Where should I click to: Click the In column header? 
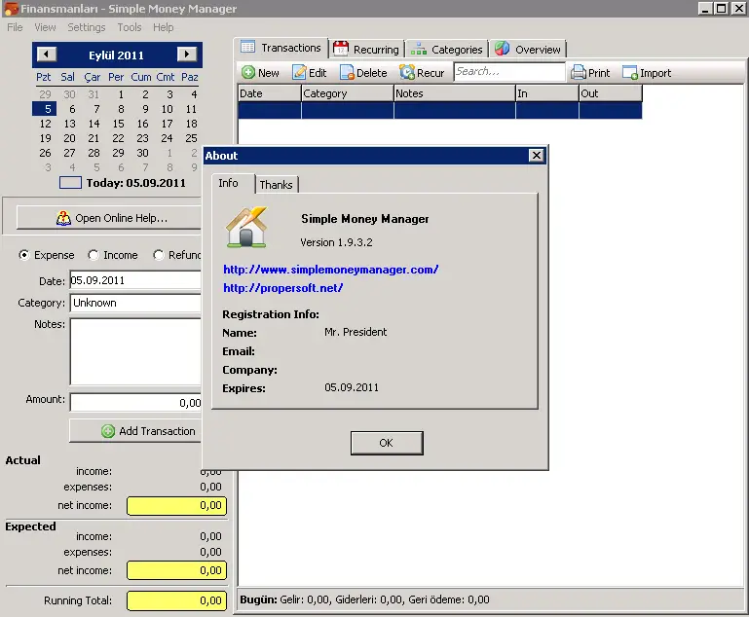547,93
